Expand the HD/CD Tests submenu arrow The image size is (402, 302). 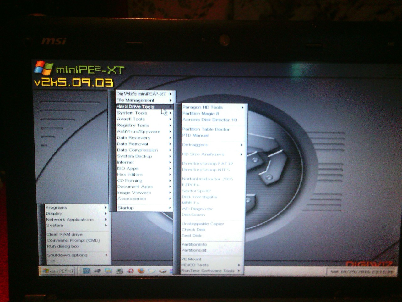239,265
